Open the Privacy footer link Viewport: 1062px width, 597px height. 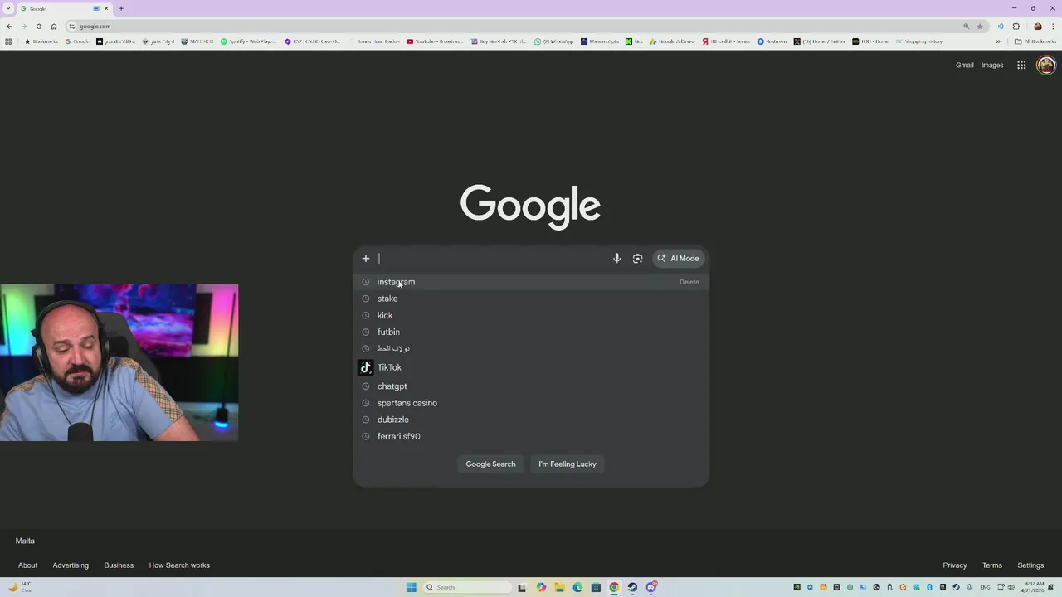pyautogui.click(x=955, y=565)
